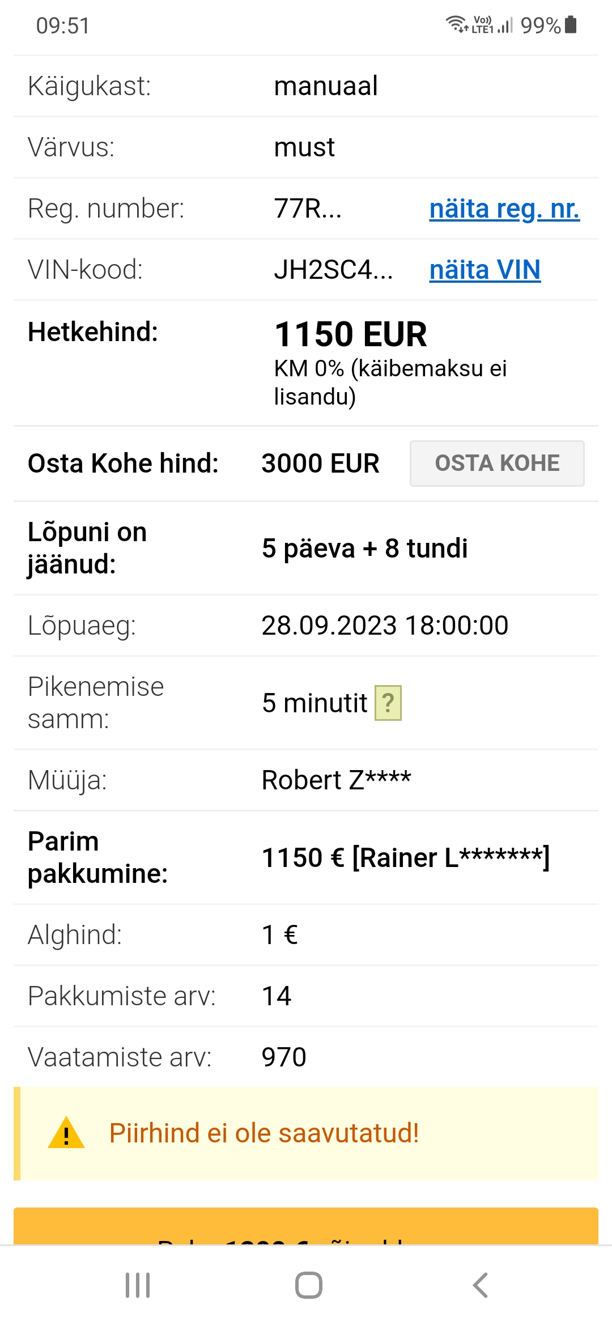Image resolution: width=612 pixels, height=1326 pixels.
Task: Tap the bid count value 14
Action: [277, 996]
